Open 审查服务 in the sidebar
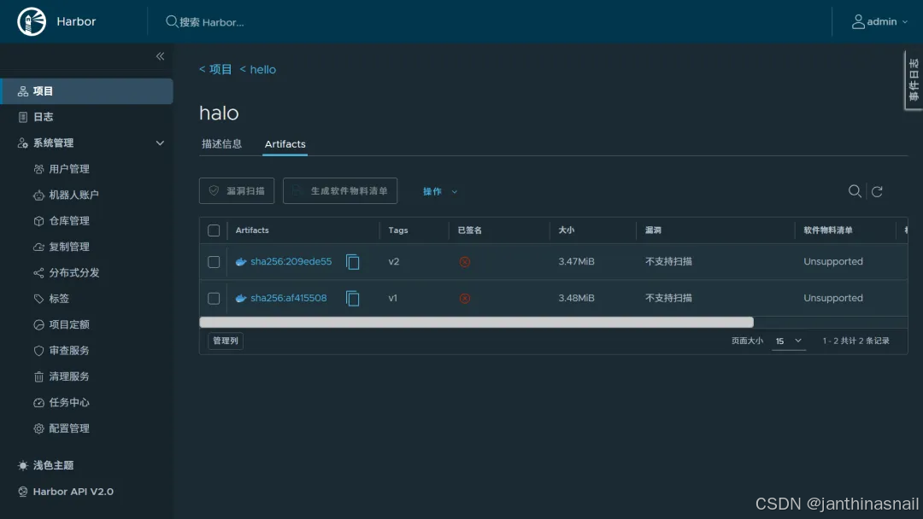Image resolution: width=923 pixels, height=519 pixels. 69,350
